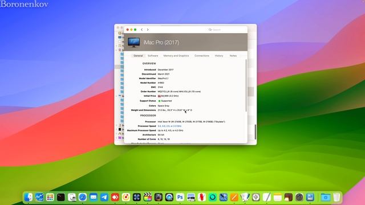This screenshot has width=365, height=205.
Task: Click the detail pane vertical scrollbar
Action: [246, 85]
